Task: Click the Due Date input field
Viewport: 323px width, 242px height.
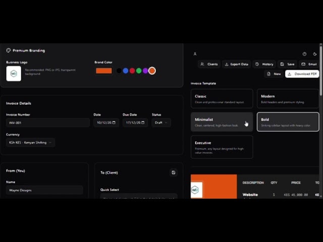Action: pos(135,123)
